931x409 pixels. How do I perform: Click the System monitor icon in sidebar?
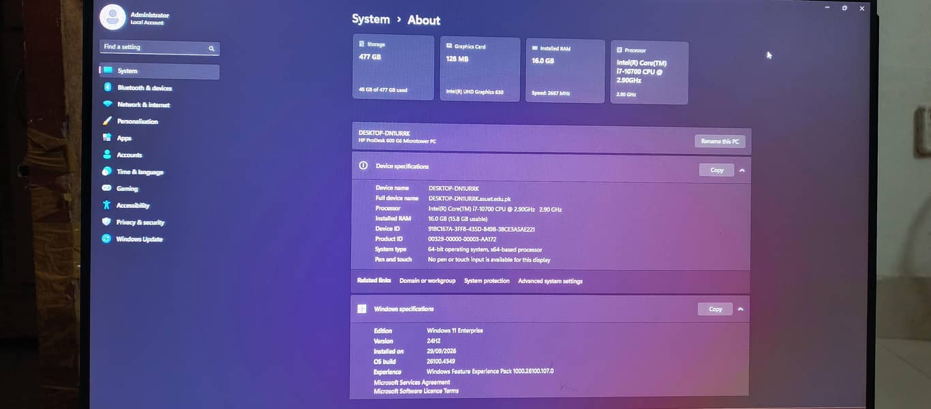coord(108,70)
